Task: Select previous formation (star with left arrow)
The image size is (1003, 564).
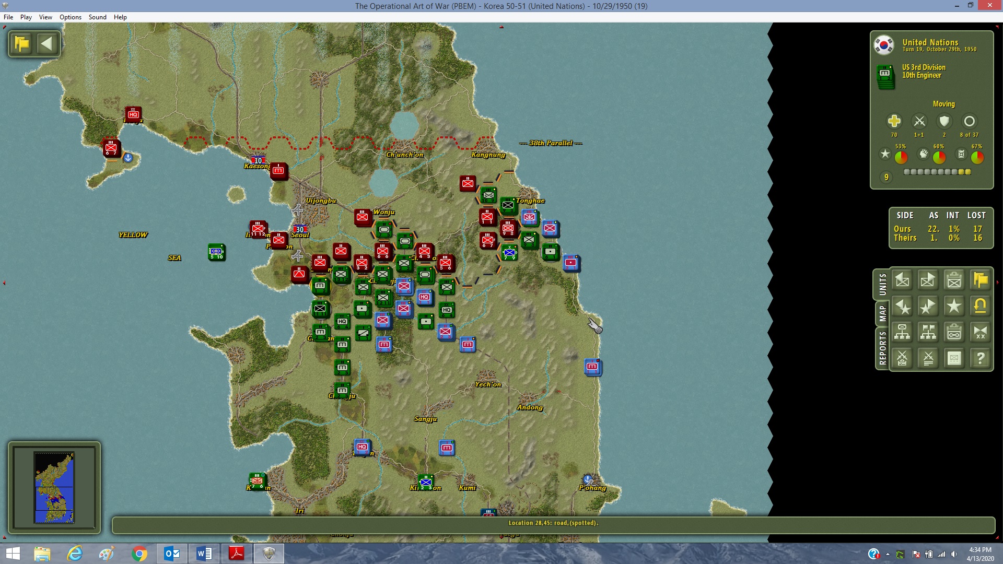Action: (x=902, y=307)
